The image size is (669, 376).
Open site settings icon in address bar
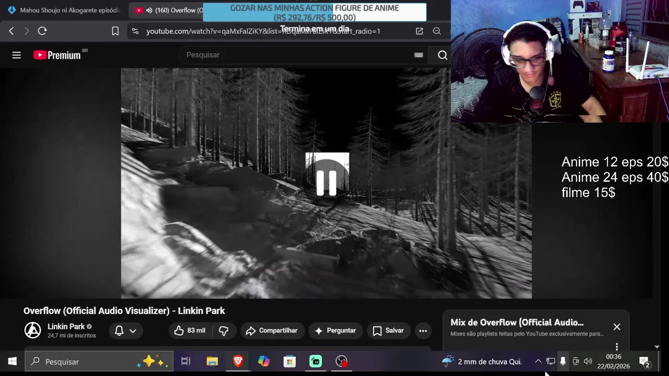(x=135, y=31)
